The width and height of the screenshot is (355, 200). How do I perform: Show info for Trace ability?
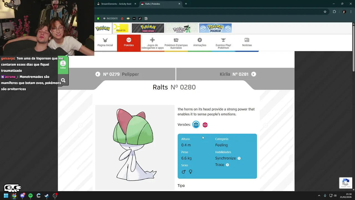click(227, 165)
